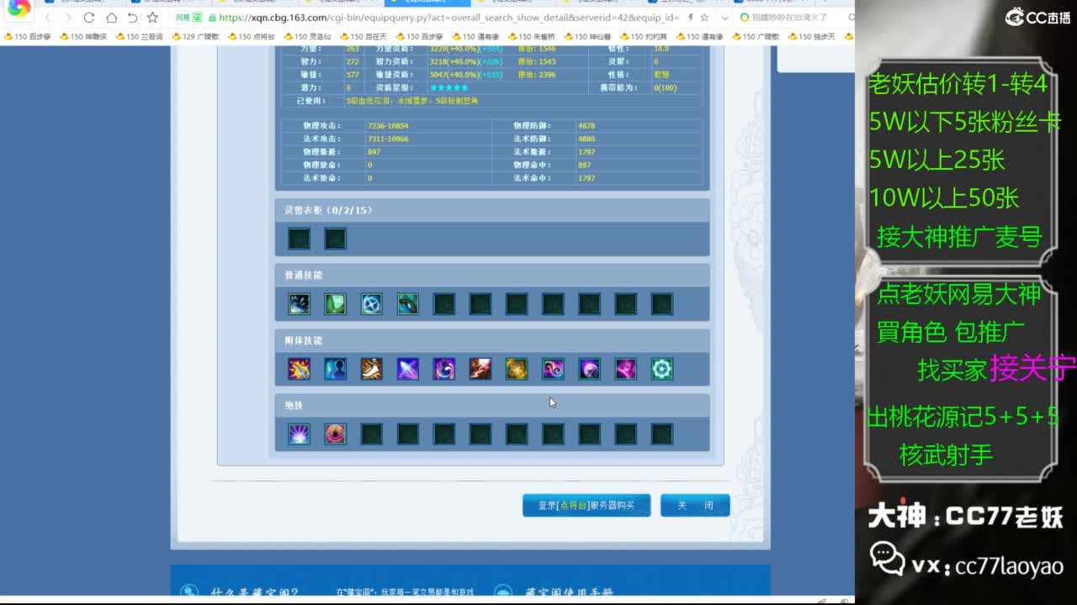Click the five-star 资质星级 rating
Image resolution: width=1077 pixels, height=605 pixels.
[x=448, y=87]
